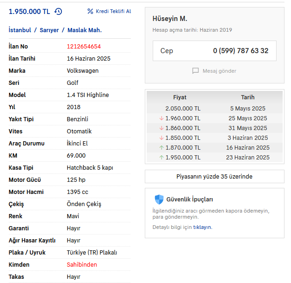The image size is (291, 283).
Task: Open the İstanbul location link
Action: pos(20,30)
